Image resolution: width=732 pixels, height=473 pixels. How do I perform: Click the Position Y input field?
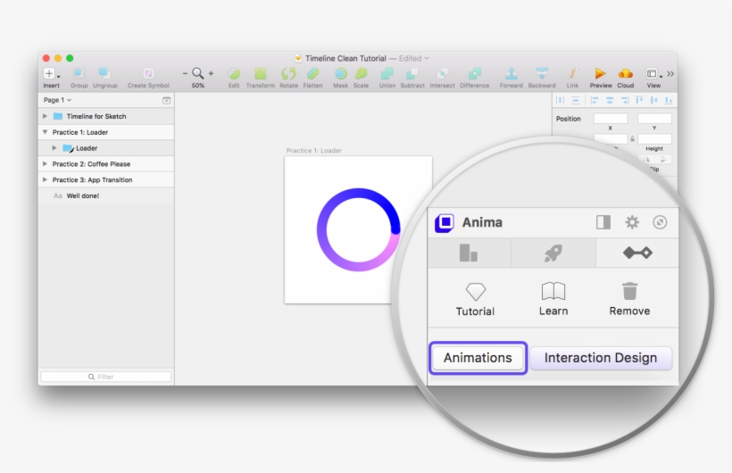click(x=654, y=119)
